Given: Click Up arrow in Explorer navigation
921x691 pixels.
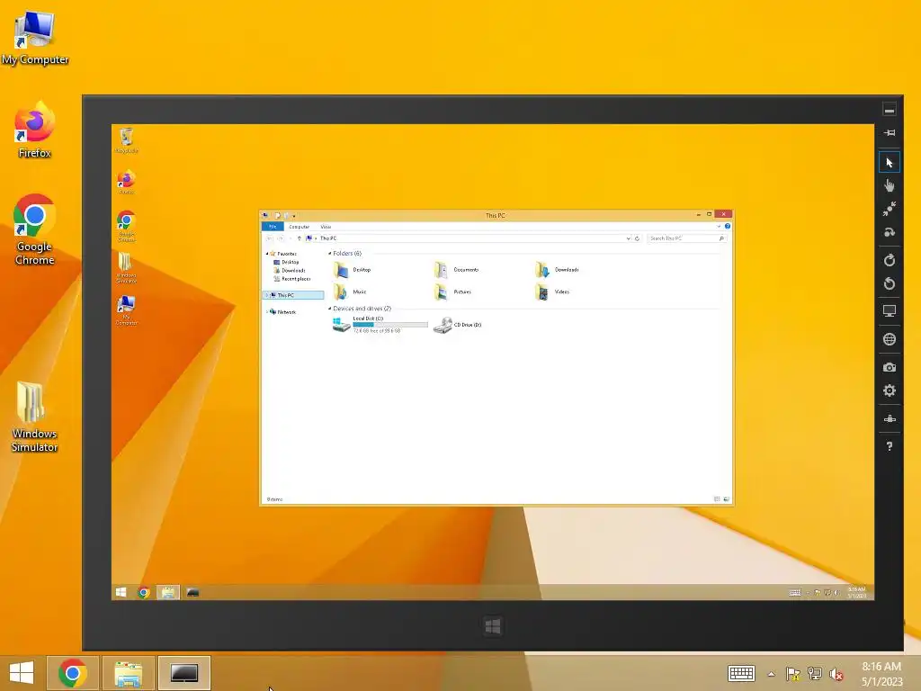Looking at the screenshot, I should click(x=300, y=238).
